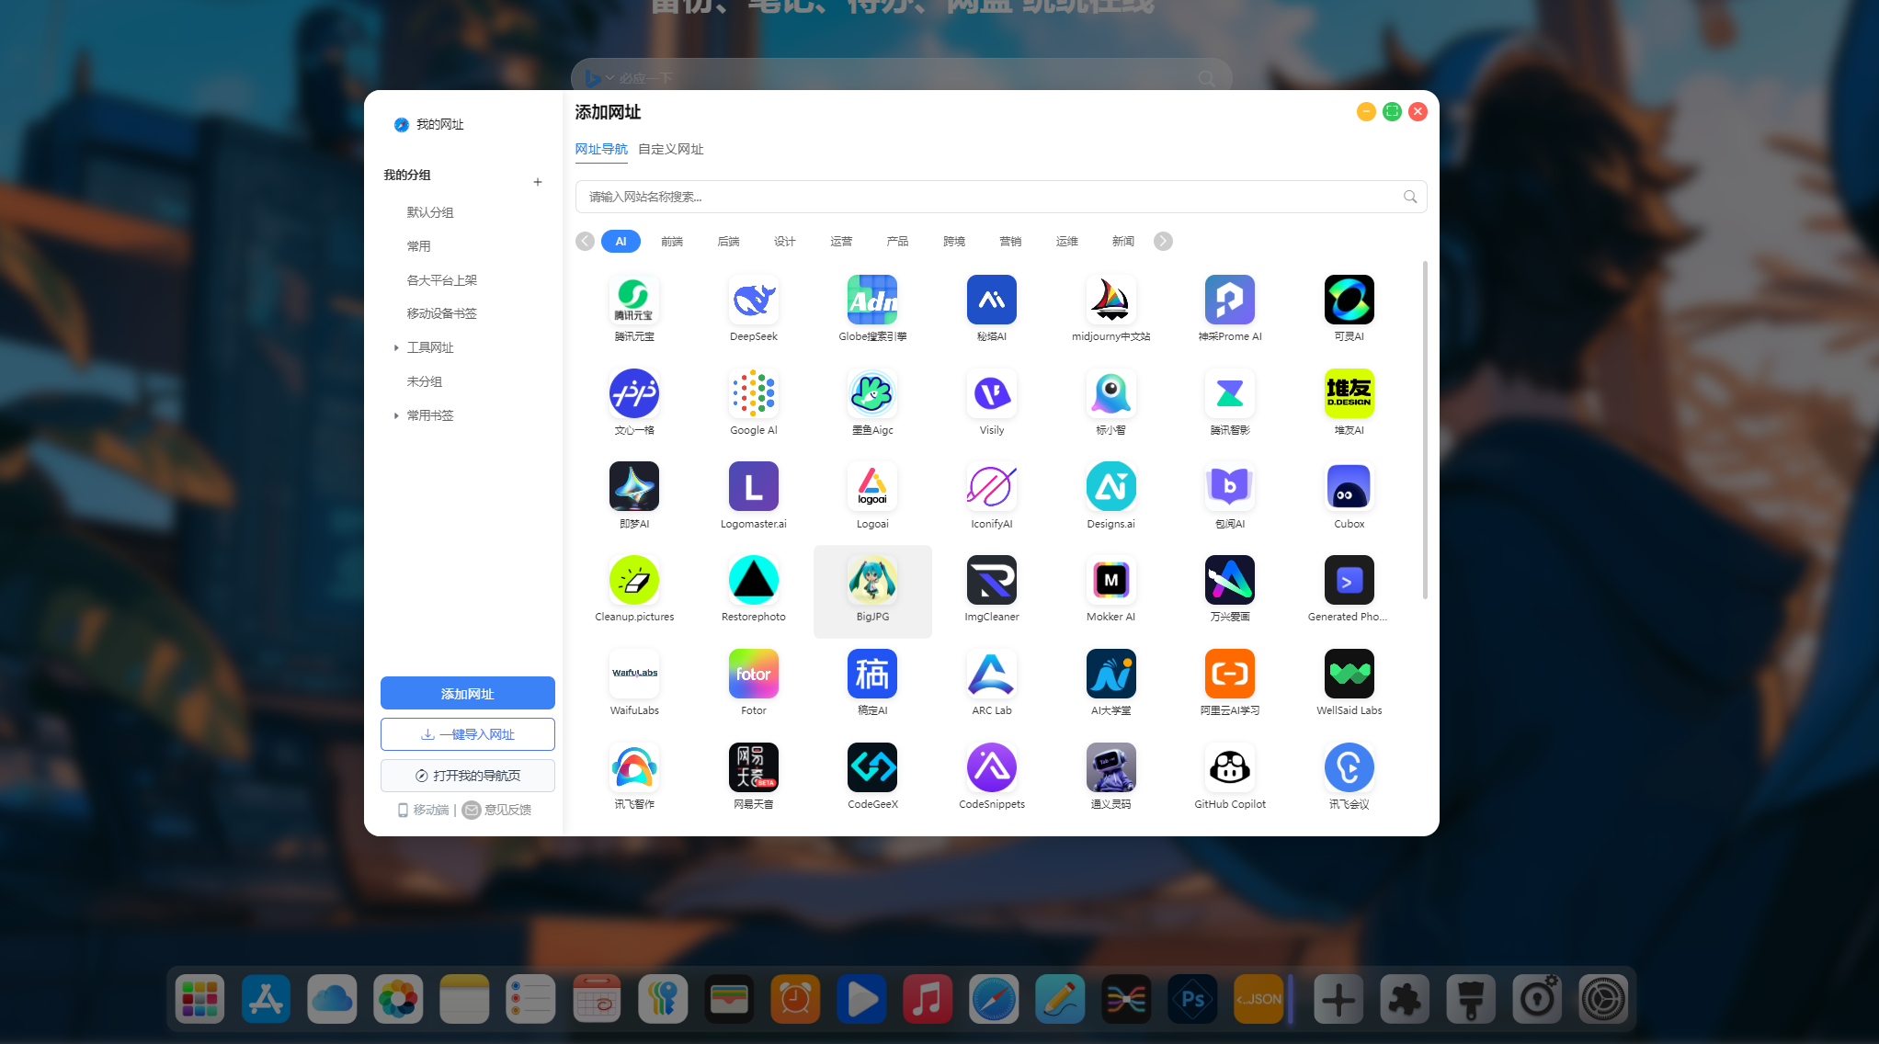Add a new group with the plus icon
This screenshot has width=1879, height=1044.
(538, 182)
